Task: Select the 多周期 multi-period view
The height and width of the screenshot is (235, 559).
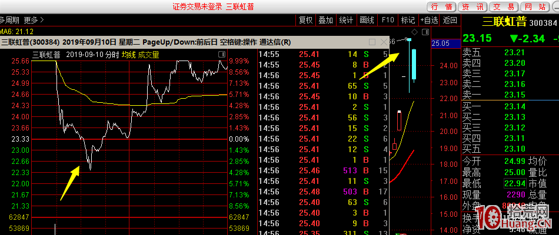Action: coord(9,20)
